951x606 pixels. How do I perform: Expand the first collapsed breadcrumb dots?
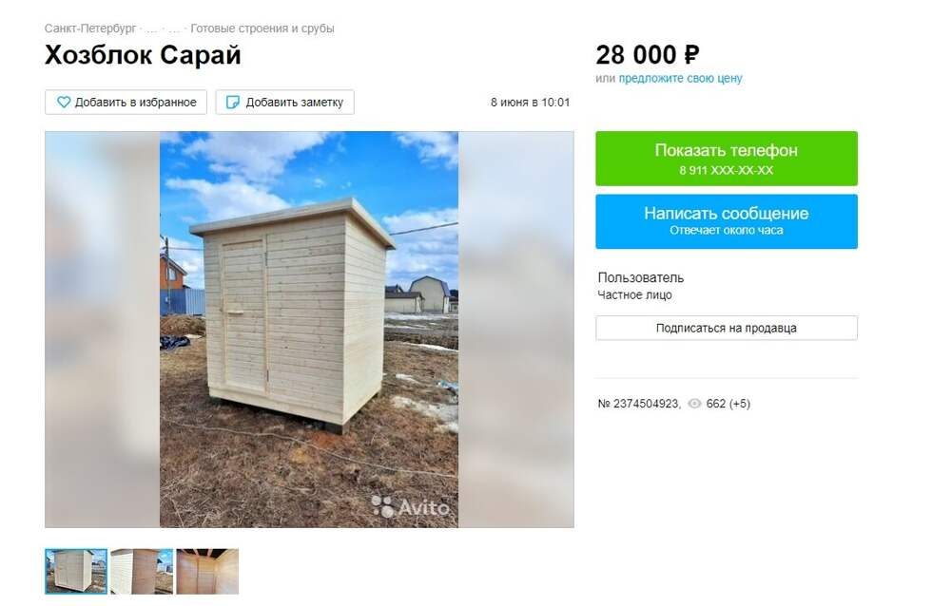click(x=151, y=29)
